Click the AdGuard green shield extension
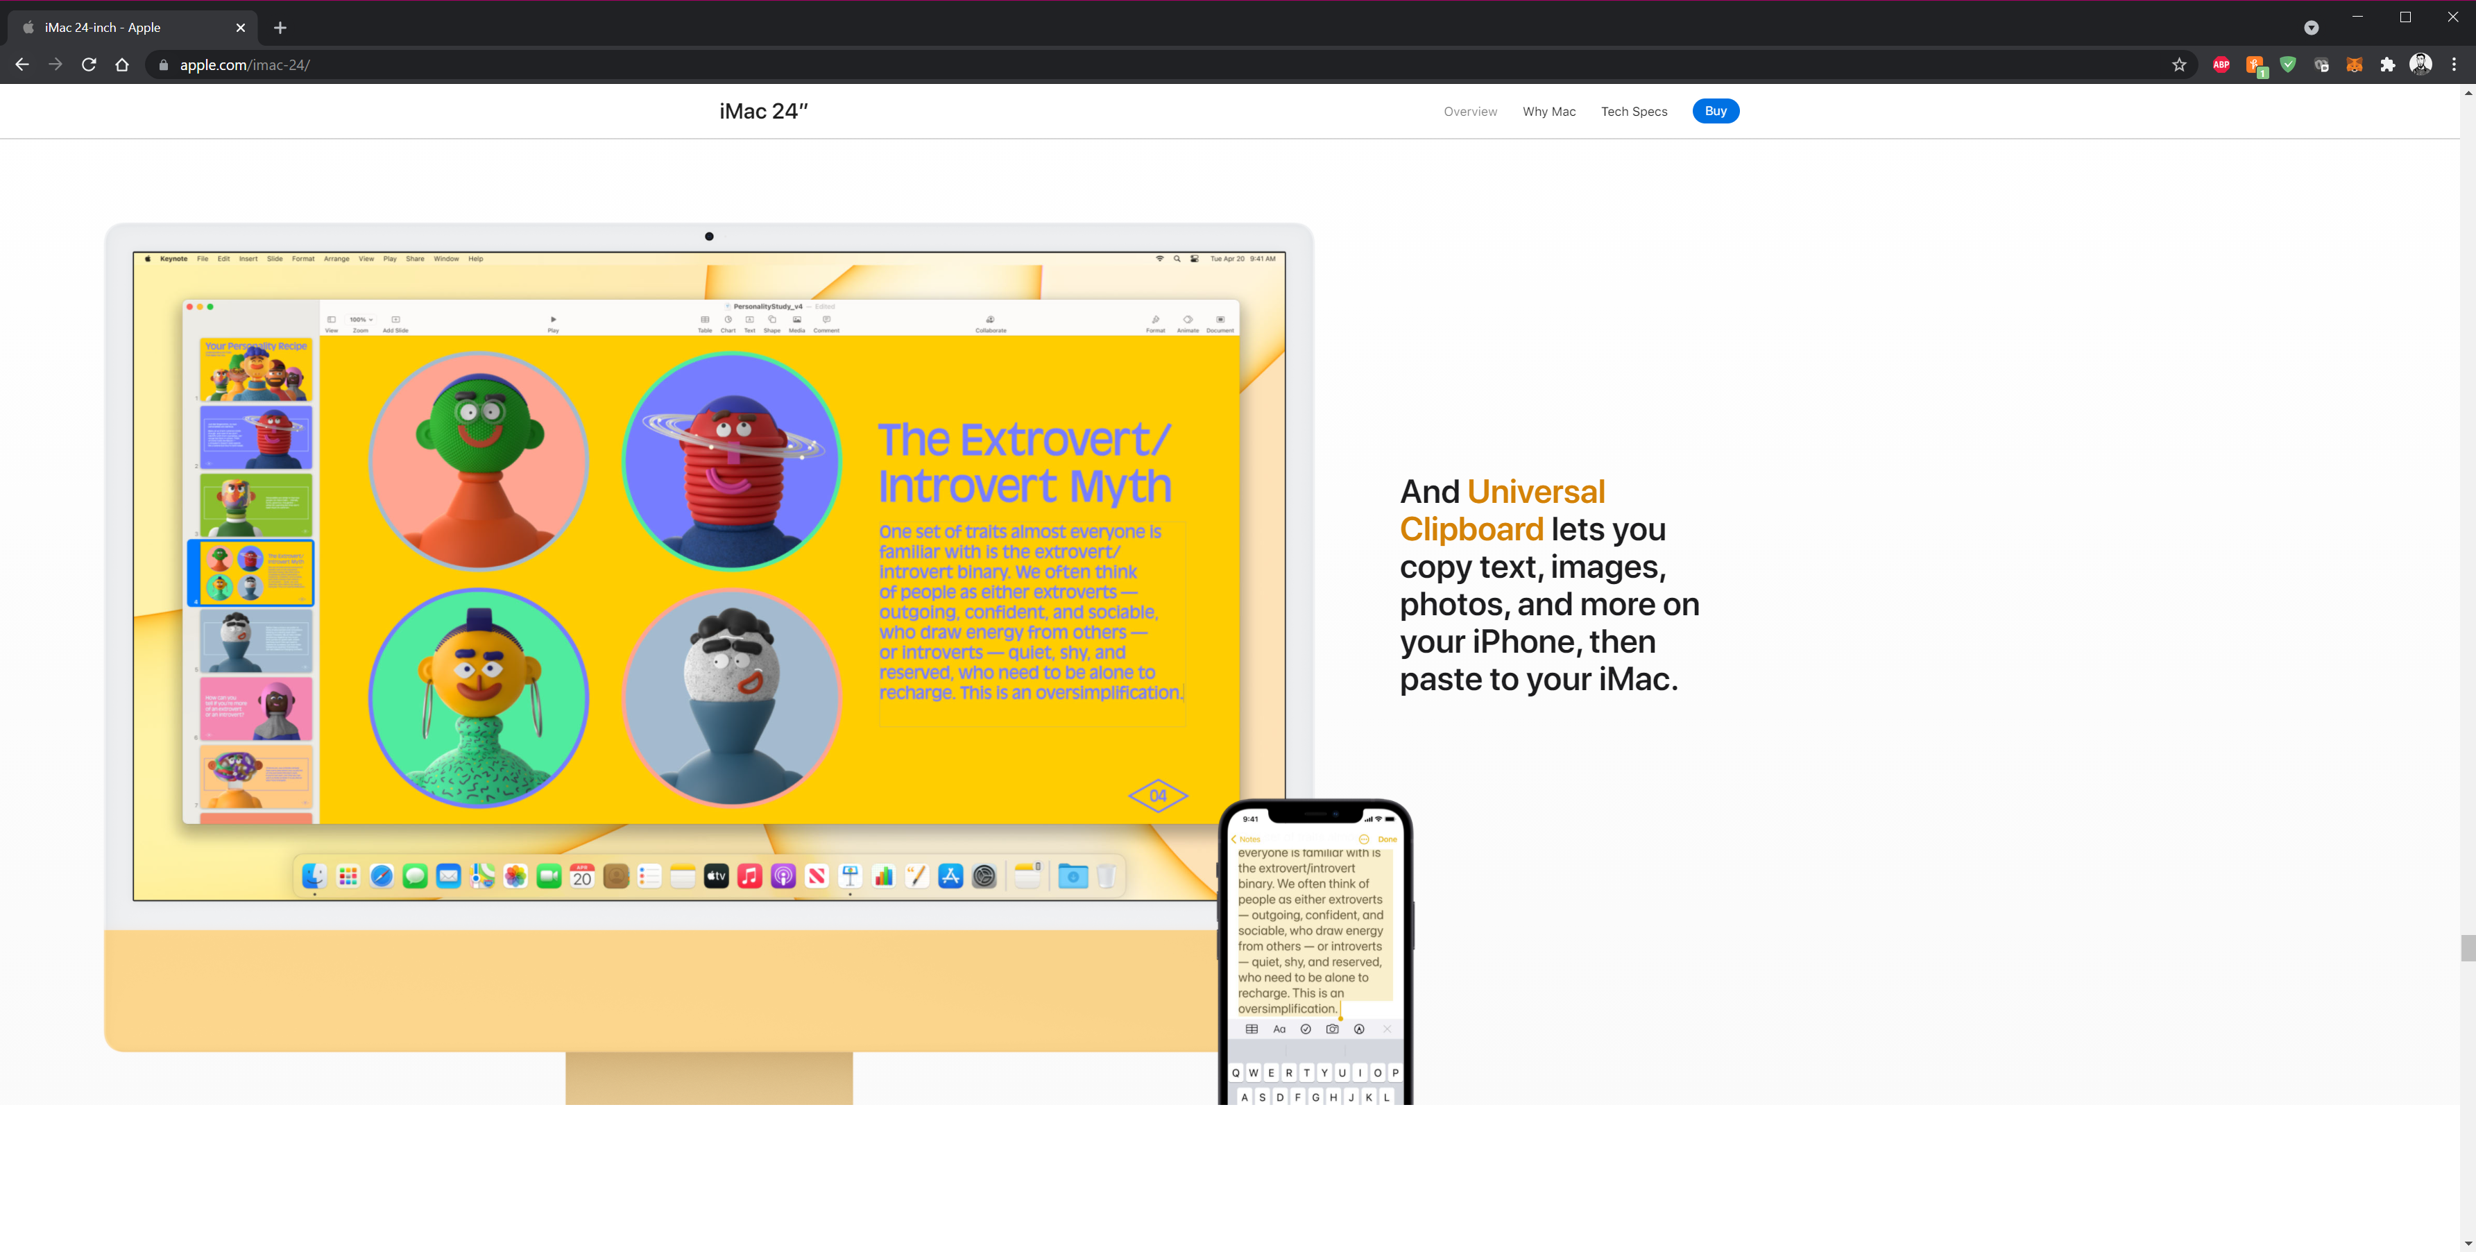 [x=2287, y=65]
